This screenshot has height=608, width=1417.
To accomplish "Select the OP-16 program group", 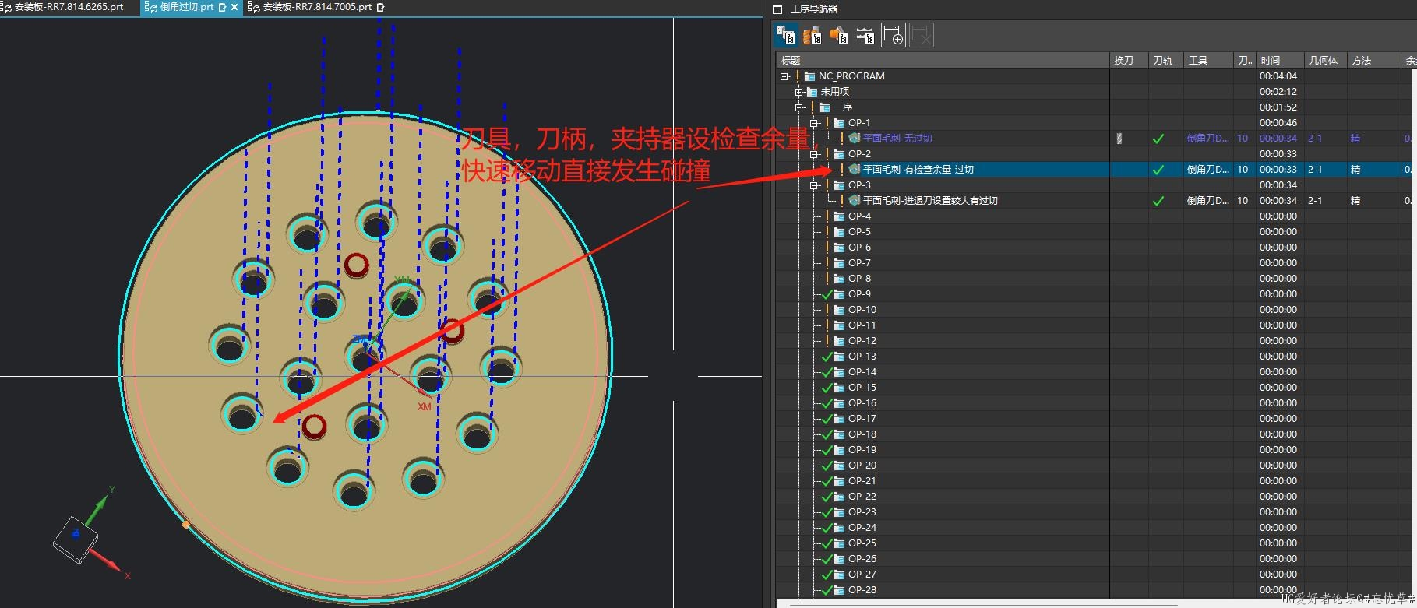I will [x=862, y=403].
